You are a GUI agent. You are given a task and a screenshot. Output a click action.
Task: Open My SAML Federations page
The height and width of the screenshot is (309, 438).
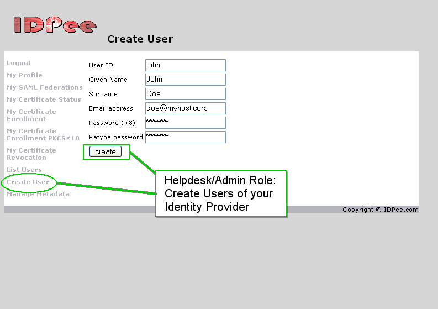[x=45, y=87]
